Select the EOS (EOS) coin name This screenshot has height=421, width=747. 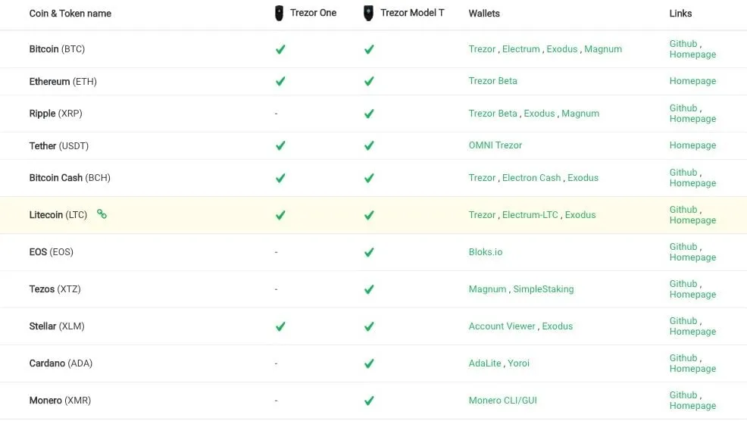(51, 252)
